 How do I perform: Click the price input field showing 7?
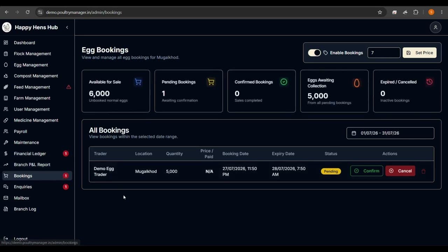click(384, 53)
